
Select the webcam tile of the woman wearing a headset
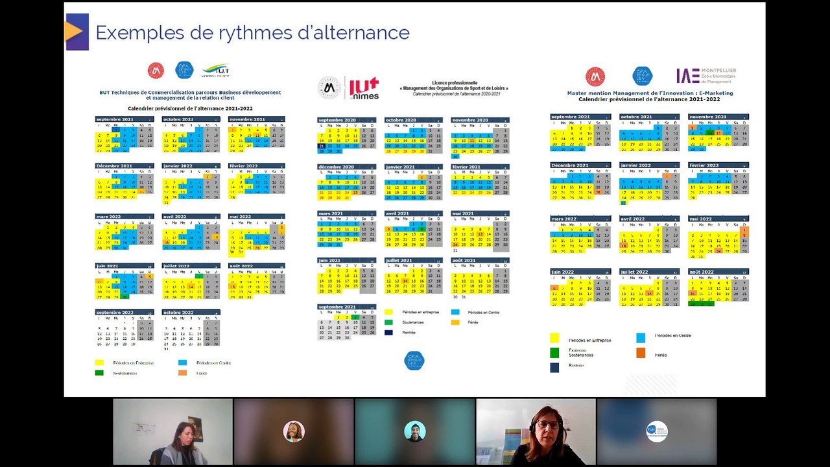536,431
